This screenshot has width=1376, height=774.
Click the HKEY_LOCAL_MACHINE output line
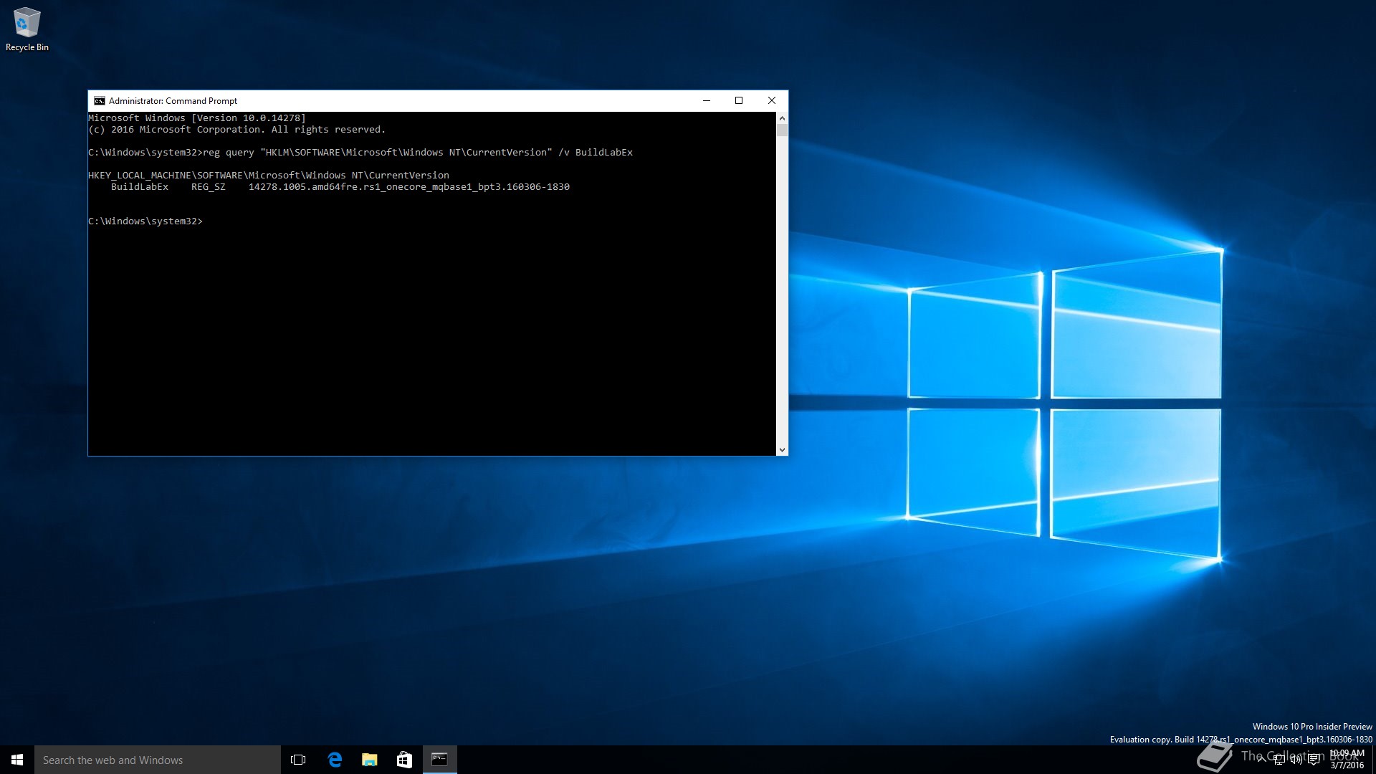[269, 176]
